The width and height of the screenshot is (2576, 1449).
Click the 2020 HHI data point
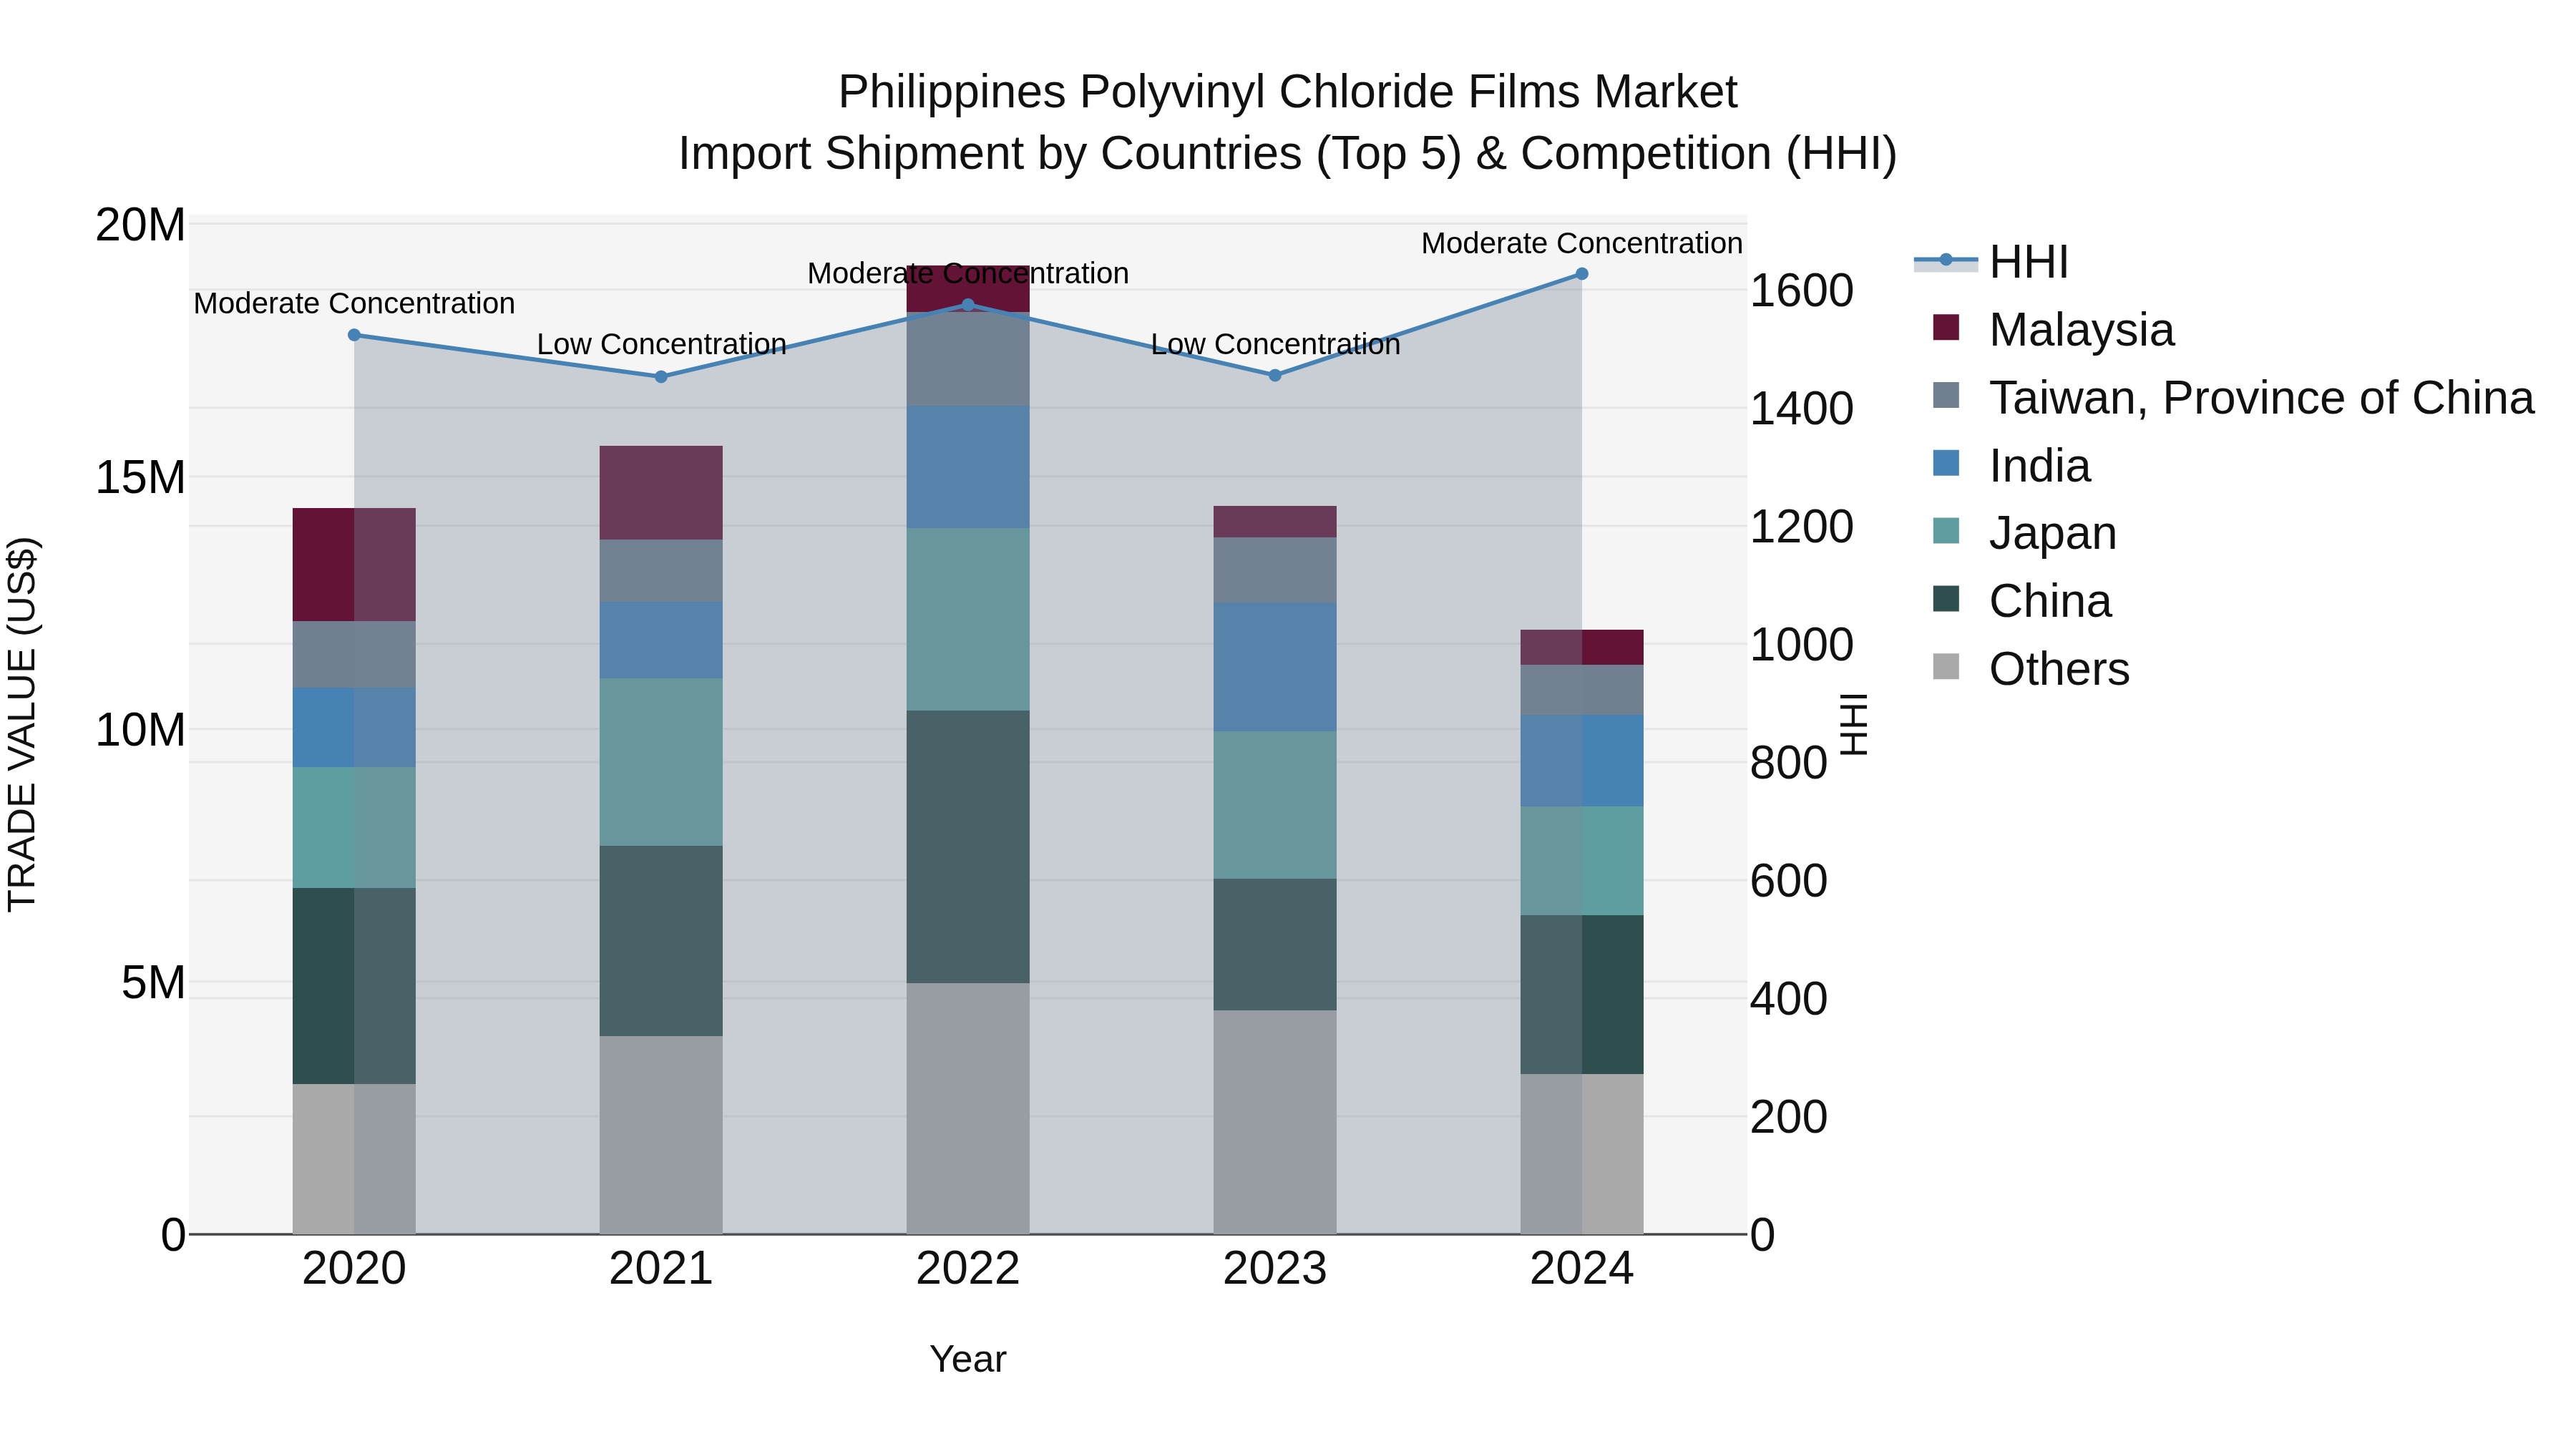(x=354, y=335)
